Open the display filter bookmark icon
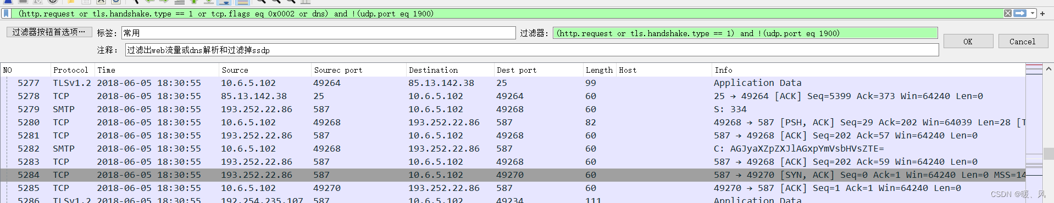This screenshot has width=1054, height=203. click(x=7, y=13)
